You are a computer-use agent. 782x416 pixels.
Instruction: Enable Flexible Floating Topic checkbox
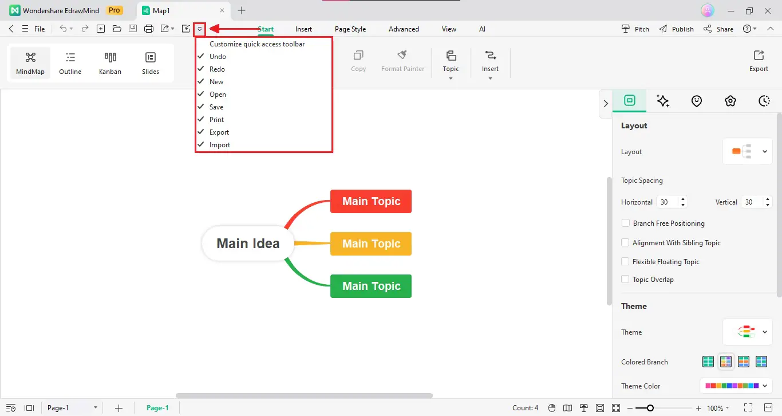pyautogui.click(x=625, y=261)
